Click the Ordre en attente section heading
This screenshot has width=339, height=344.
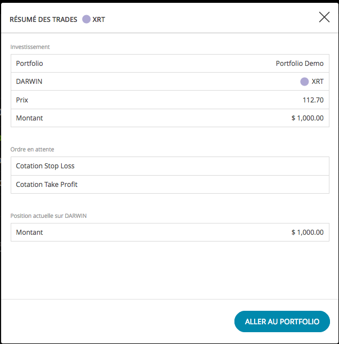[32, 149]
